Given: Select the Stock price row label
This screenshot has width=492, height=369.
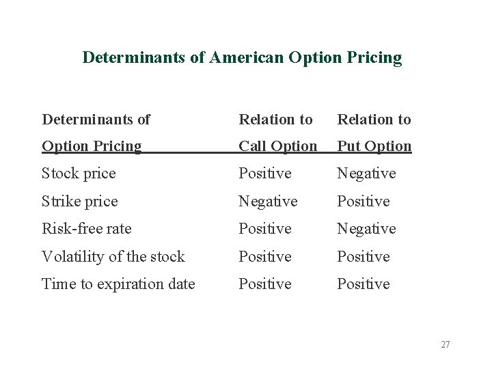Looking at the screenshot, I should [x=79, y=174].
